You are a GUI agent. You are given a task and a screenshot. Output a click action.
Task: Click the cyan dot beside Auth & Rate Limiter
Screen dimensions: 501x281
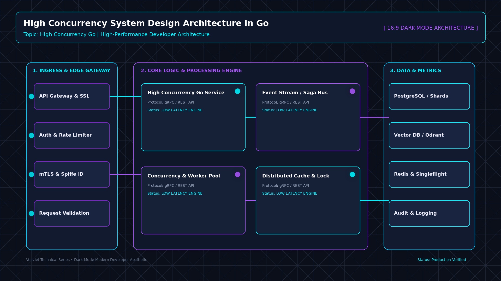[x=31, y=136]
